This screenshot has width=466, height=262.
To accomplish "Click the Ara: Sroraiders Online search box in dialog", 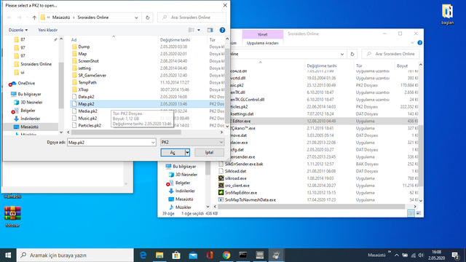I will click(191, 17).
